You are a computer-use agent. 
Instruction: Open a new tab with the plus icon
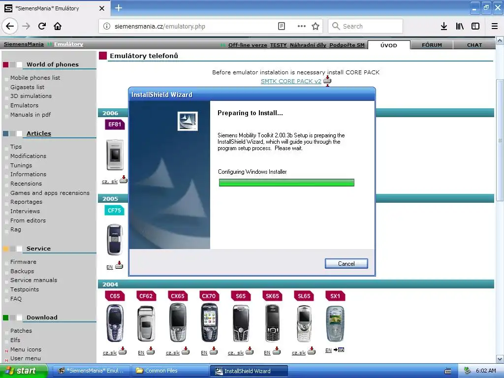coord(118,8)
